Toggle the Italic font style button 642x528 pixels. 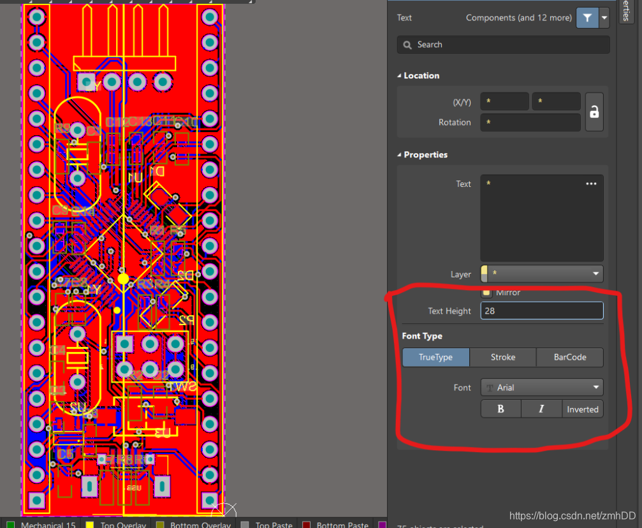point(541,409)
